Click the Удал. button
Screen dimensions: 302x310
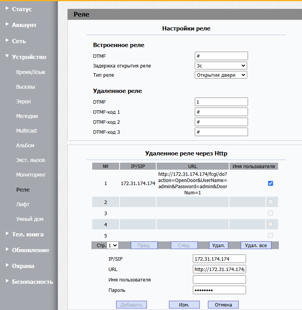(219, 245)
